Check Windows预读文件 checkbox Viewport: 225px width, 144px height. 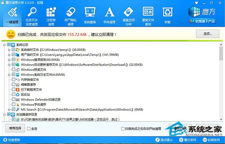point(13,69)
